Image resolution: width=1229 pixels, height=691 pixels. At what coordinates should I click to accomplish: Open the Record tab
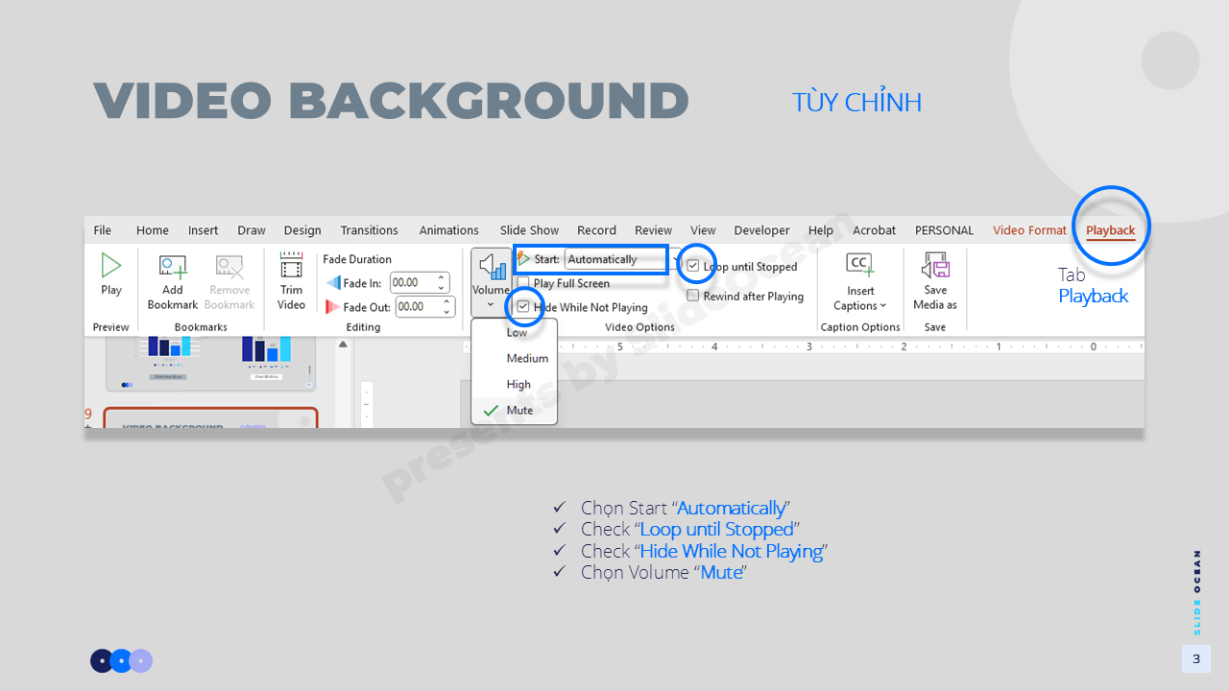tap(596, 230)
